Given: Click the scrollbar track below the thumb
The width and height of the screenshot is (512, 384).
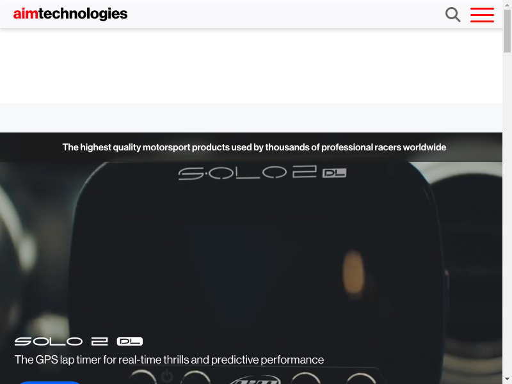Looking at the screenshot, I should pos(507,212).
